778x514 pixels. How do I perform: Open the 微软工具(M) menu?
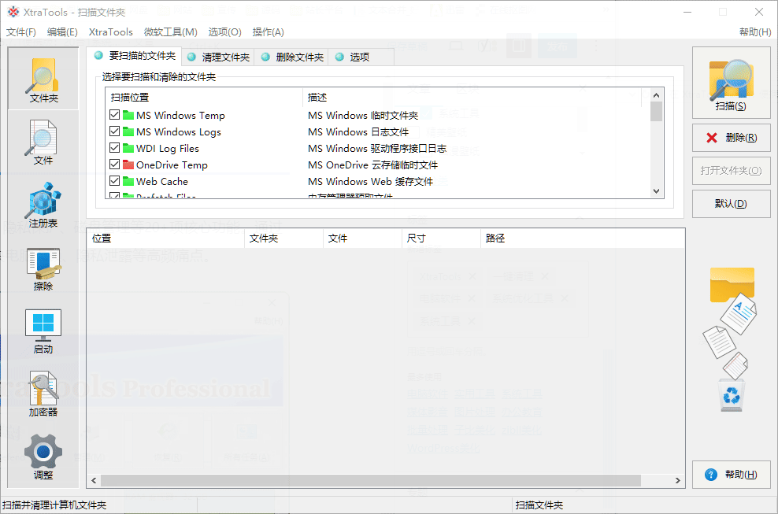tap(171, 32)
